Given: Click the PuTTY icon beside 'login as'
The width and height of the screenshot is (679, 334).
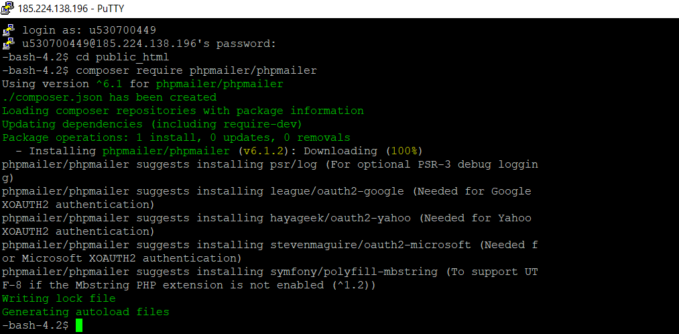Looking at the screenshot, I should (9, 30).
